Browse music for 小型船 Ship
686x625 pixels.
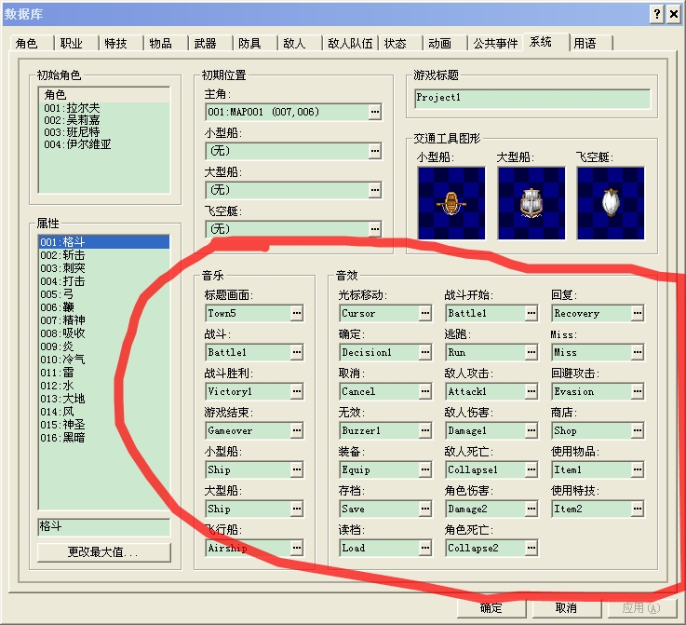pos(297,469)
